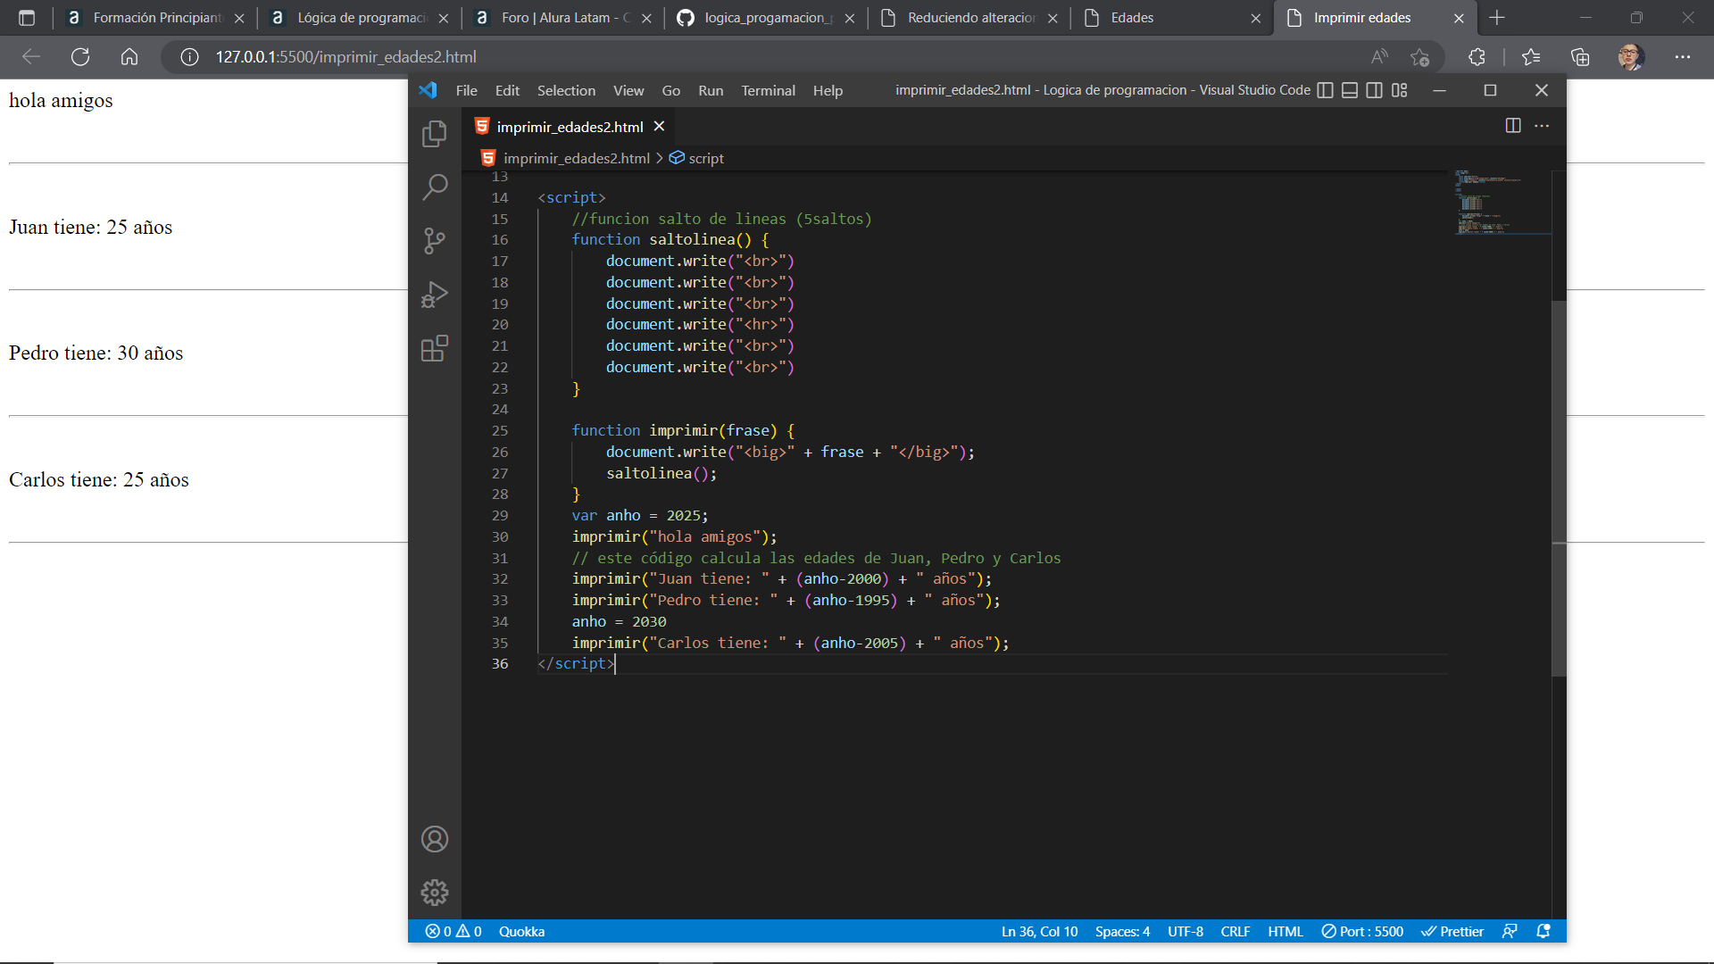Open the browser profile avatar
The image size is (1714, 964).
1631,57
